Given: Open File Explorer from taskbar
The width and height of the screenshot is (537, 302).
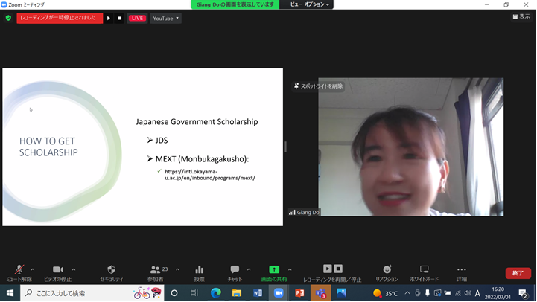Looking at the screenshot, I should (x=237, y=293).
